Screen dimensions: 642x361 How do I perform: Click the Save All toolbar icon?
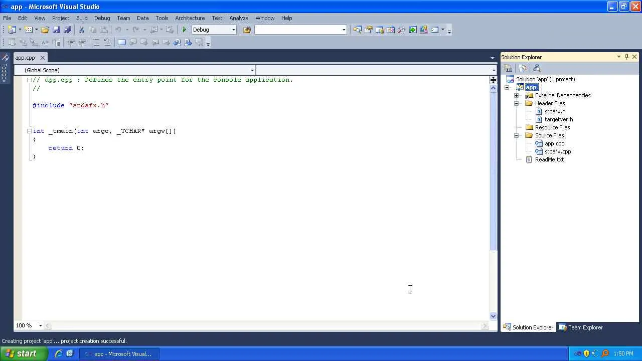tap(67, 30)
